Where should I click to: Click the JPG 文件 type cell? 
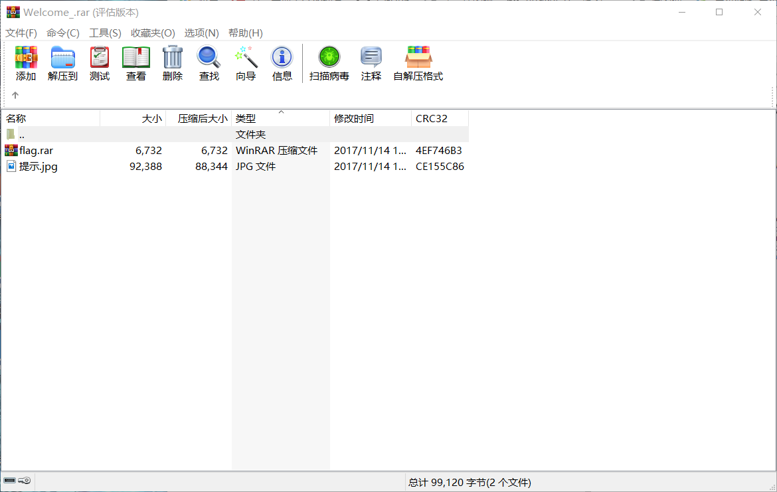256,166
